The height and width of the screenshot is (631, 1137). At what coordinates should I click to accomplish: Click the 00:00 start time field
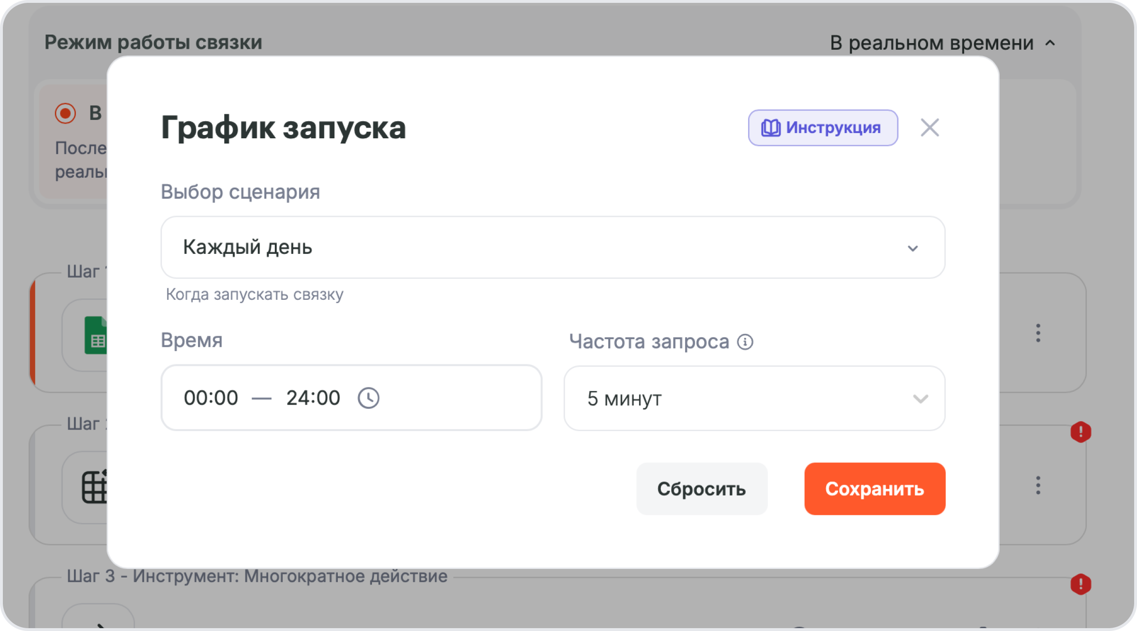tap(211, 398)
